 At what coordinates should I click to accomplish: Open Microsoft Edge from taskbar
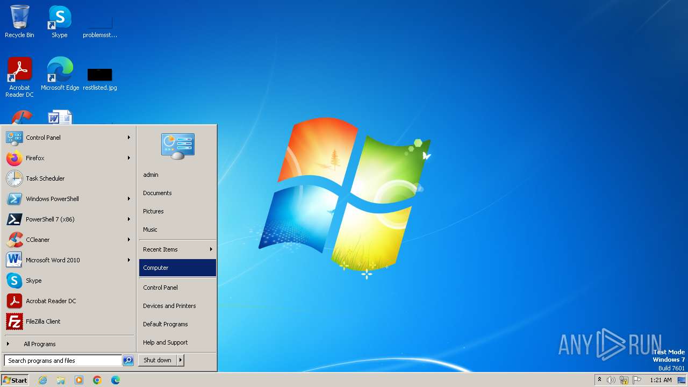point(116,380)
